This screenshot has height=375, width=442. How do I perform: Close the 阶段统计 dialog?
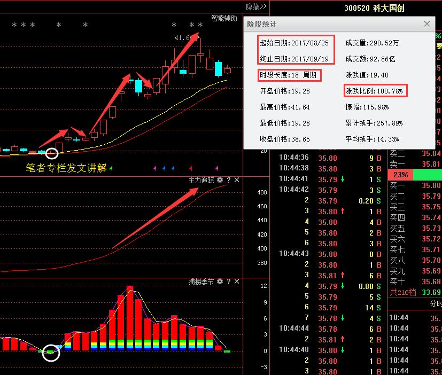[427, 24]
